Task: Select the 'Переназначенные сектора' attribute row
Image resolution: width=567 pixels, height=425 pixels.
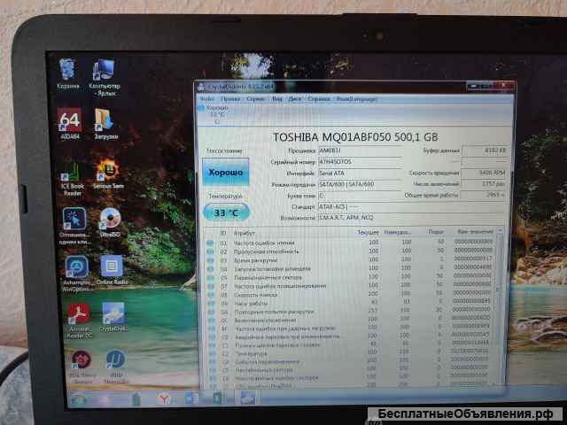Action: click(351, 277)
